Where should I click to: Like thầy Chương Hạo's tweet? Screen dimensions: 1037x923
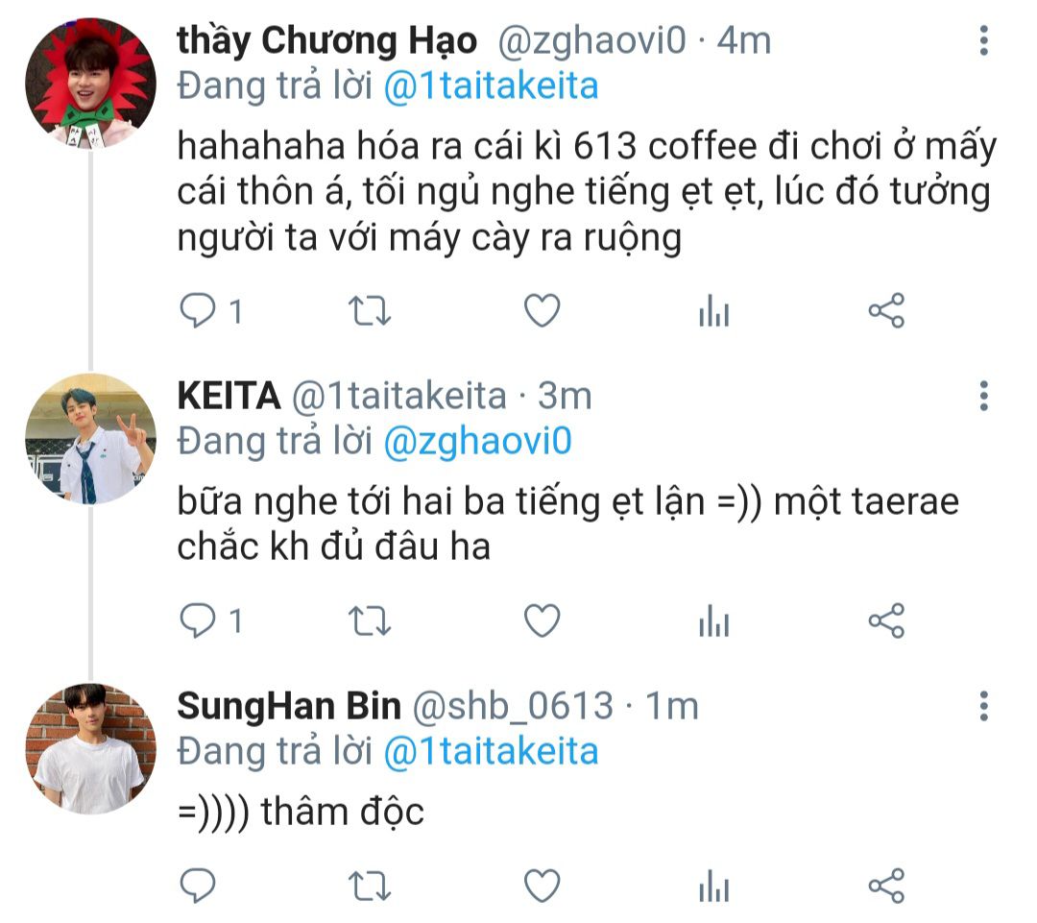click(x=543, y=310)
